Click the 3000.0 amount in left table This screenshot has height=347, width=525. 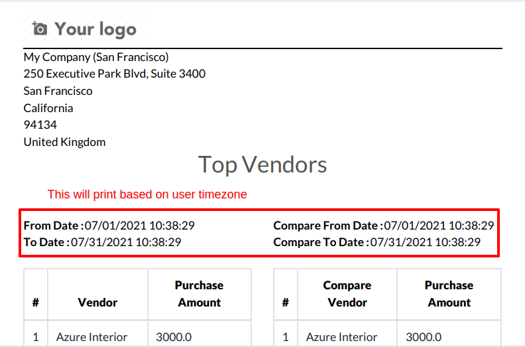(174, 337)
